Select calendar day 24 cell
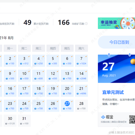The height and width of the screenshot is (135, 135). [x=24, y=106]
